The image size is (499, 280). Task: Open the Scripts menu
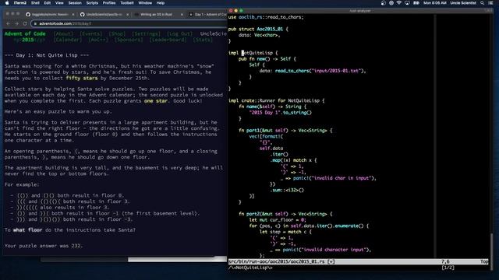(x=92, y=3)
